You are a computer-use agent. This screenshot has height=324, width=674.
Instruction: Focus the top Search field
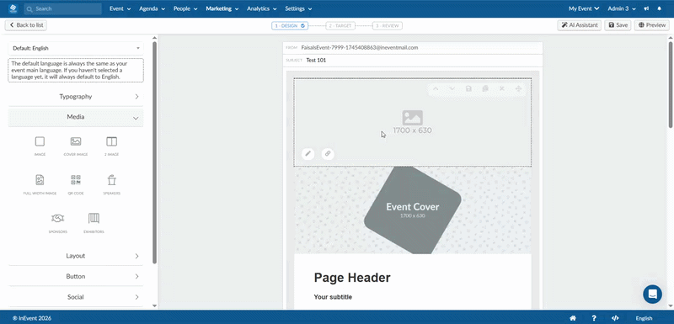click(x=62, y=8)
